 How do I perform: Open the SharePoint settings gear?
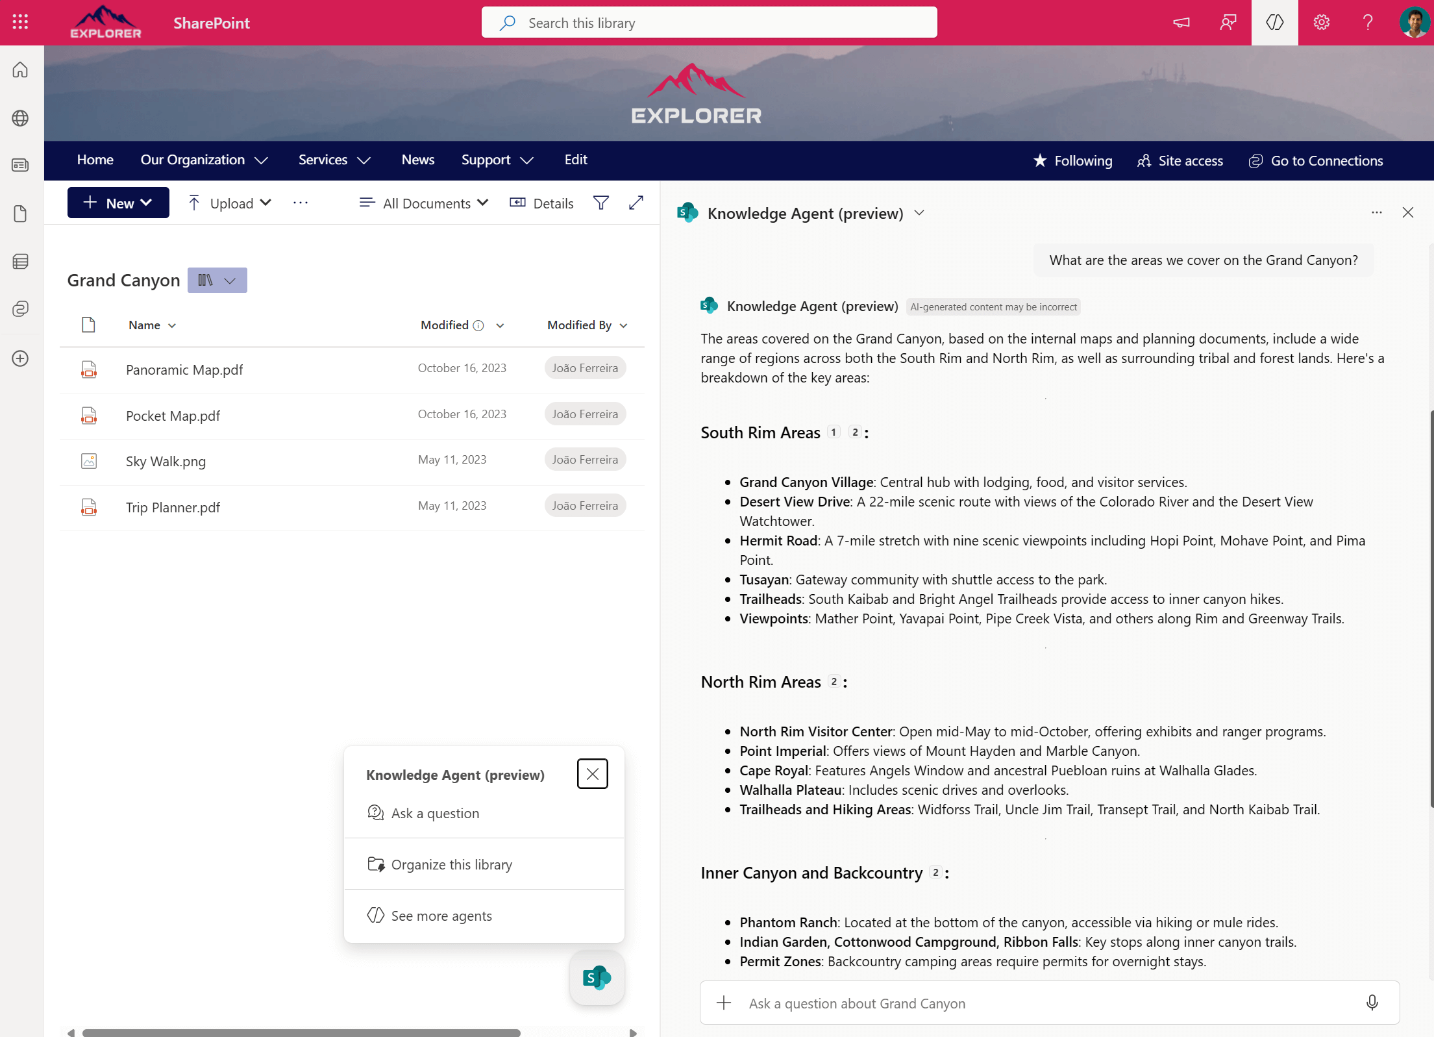[x=1321, y=22]
